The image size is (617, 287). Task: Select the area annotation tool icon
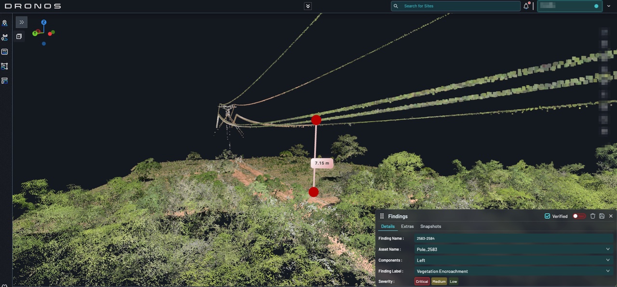[x=5, y=66]
